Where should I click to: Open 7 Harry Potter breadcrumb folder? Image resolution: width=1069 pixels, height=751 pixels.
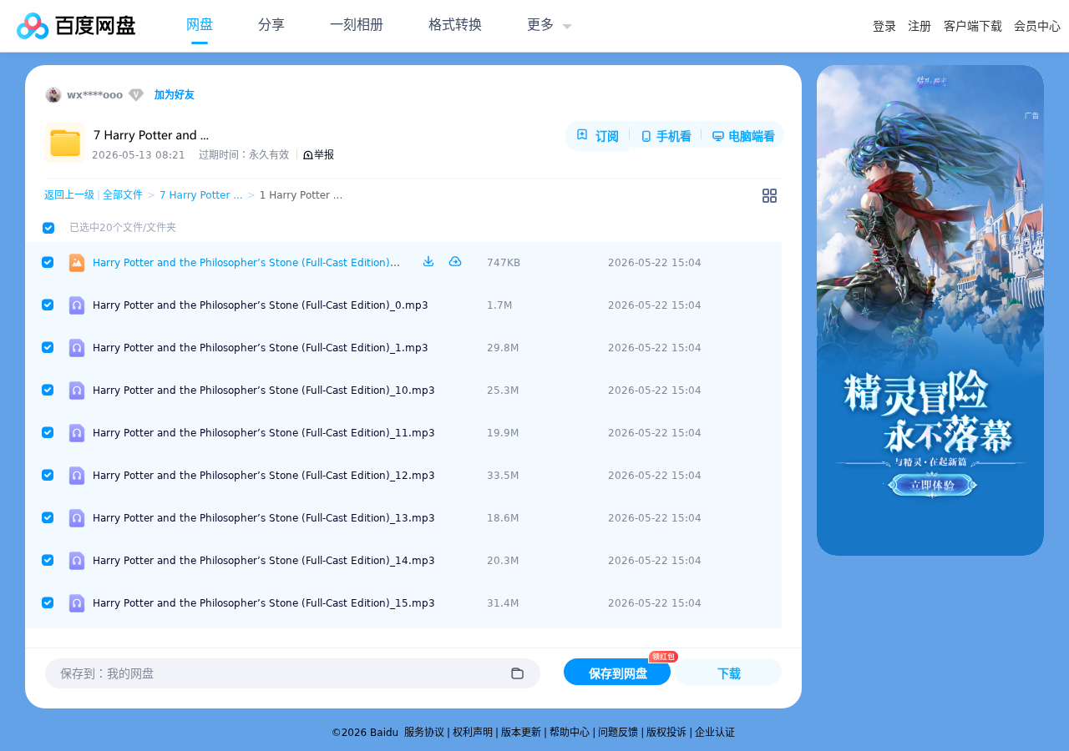(x=201, y=194)
